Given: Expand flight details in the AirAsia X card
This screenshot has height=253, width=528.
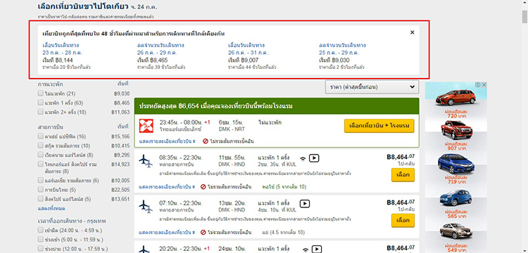Looking at the screenshot, I should pos(167,141).
